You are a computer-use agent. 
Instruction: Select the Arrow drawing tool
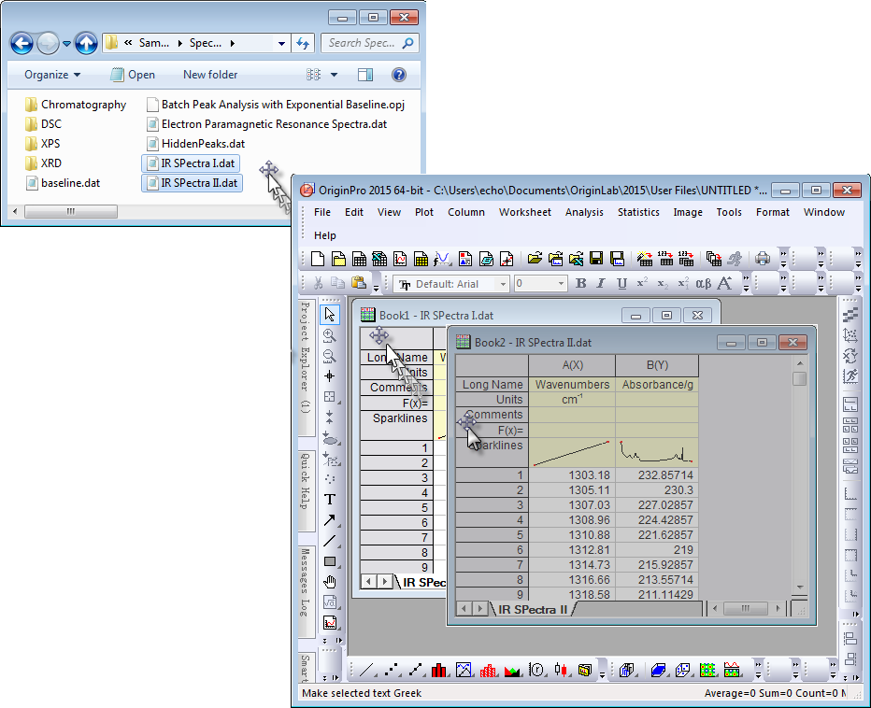[x=330, y=520]
